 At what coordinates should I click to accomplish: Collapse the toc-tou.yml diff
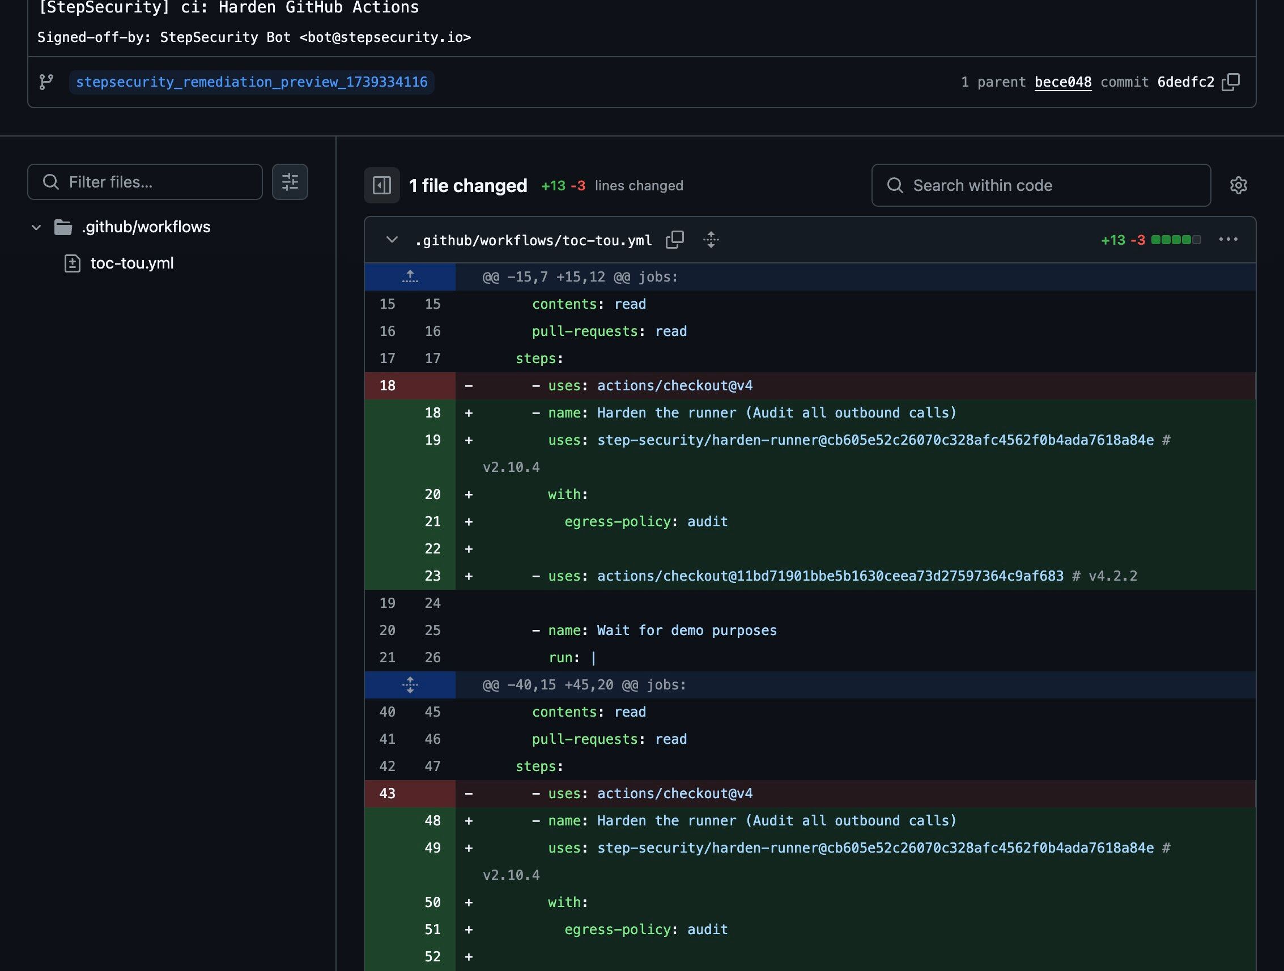tap(392, 240)
